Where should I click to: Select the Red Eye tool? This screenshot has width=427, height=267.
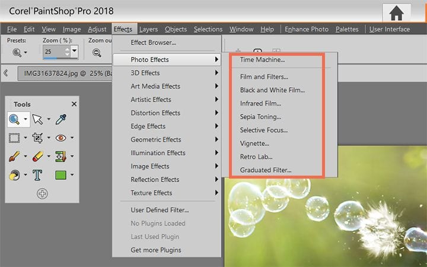pos(60,138)
